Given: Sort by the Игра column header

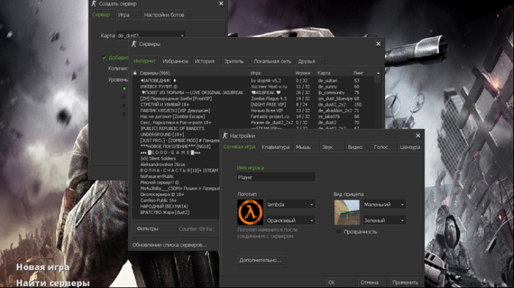Looking at the screenshot, I should (x=271, y=73).
